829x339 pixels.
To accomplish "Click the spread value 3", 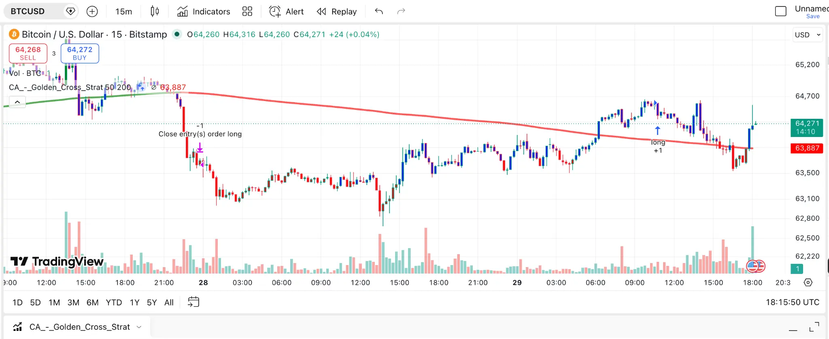I will tap(54, 53).
